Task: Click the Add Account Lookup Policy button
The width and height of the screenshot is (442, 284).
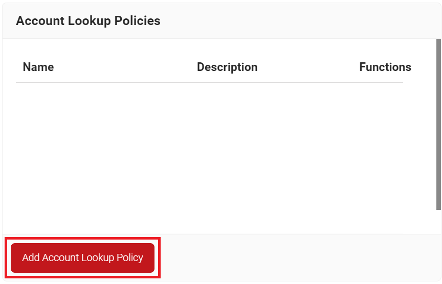Action: point(82,258)
